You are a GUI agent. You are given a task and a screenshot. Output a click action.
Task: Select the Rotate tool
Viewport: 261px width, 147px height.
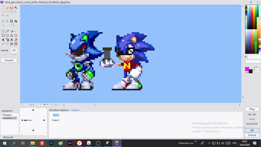[7, 44]
